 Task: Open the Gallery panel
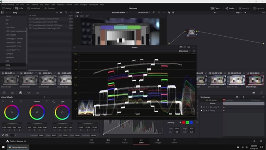7,8
